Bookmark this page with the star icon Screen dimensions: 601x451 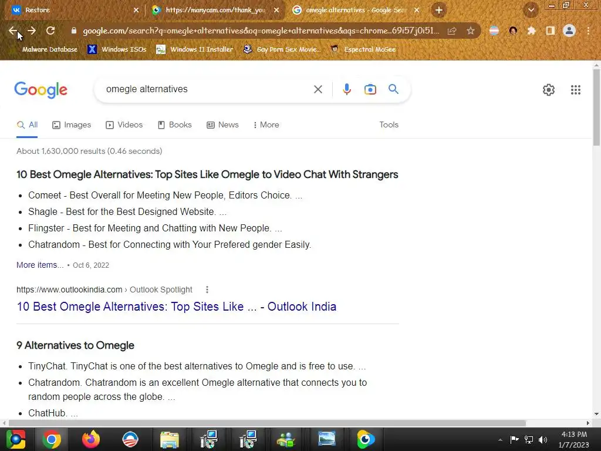(471, 31)
